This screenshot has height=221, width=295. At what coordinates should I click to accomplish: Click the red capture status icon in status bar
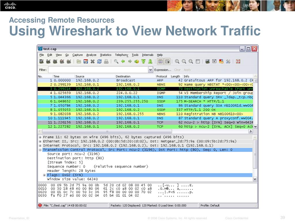click(x=40, y=205)
